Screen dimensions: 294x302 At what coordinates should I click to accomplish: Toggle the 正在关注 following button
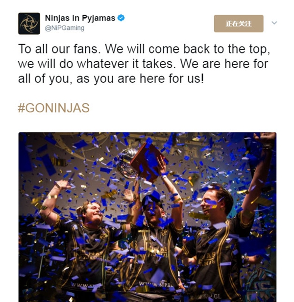point(239,24)
